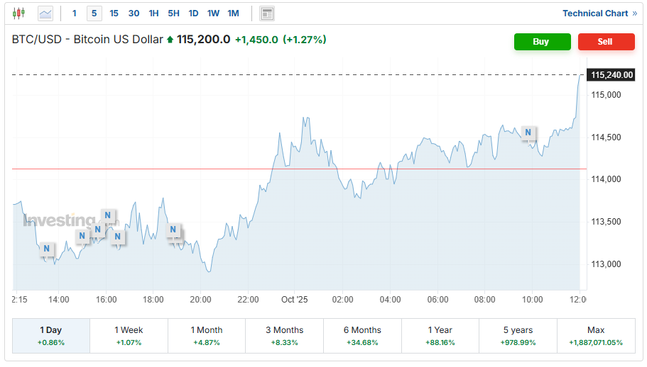Screen dimensions: 647x367
Task: Open the N news marker near 10:00
Action: 528,132
